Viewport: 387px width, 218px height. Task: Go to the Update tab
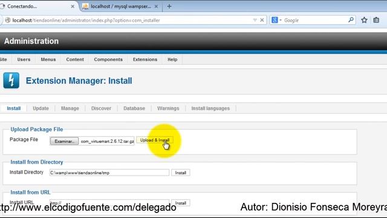tap(41, 108)
